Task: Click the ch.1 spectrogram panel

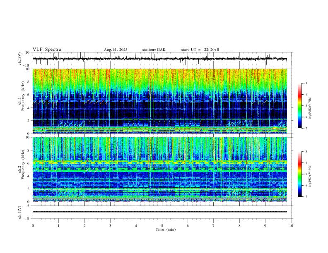Action: coord(160,101)
